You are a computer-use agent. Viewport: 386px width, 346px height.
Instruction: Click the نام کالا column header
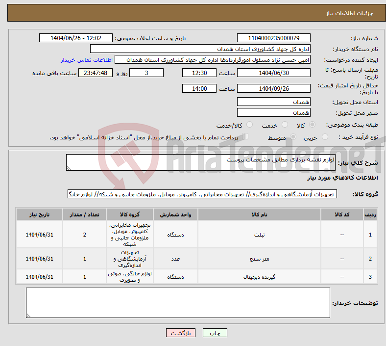click(x=259, y=214)
